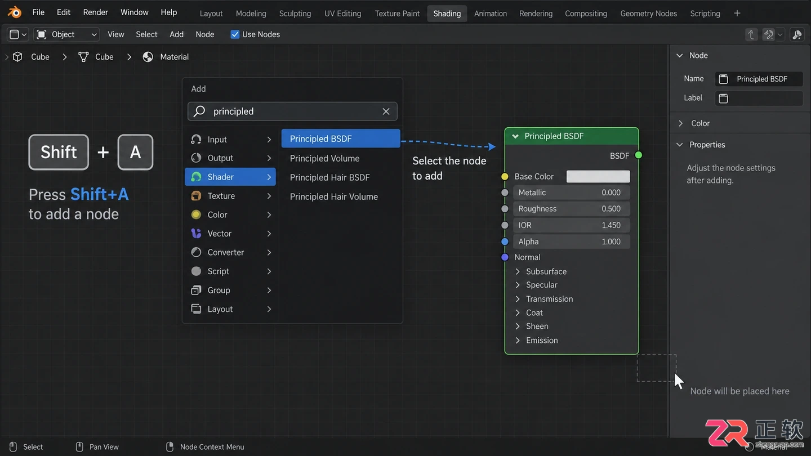Click the pin icon in header
The width and height of the screenshot is (811, 456).
[797, 34]
